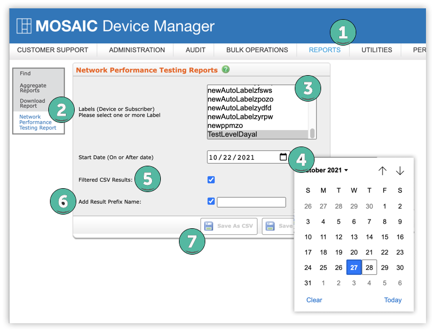Select label newAutoLabelzfsws

click(x=257, y=91)
